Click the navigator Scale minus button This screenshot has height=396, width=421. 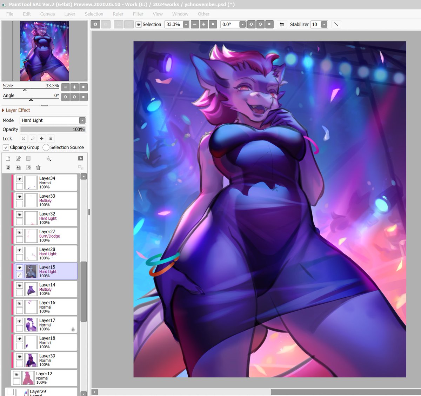pyautogui.click(x=66, y=87)
